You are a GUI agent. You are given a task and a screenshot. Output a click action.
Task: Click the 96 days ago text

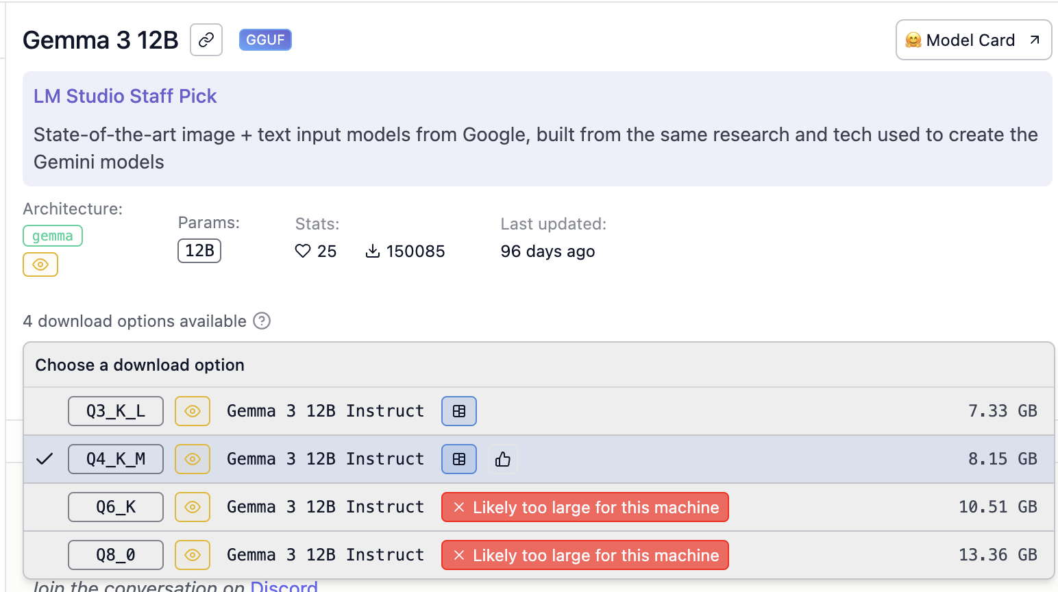[548, 251]
